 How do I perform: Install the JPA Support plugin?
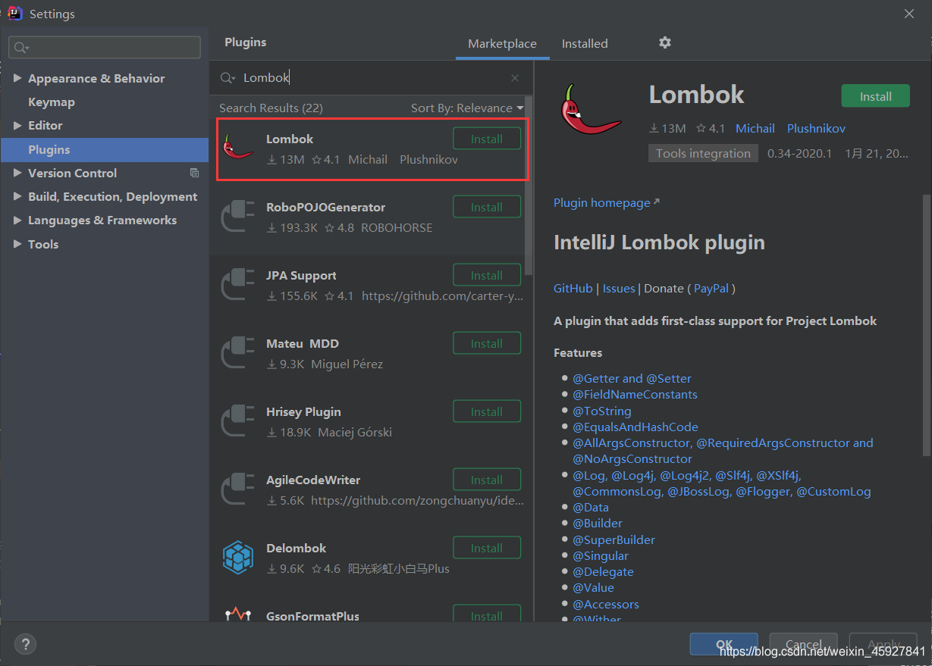487,275
